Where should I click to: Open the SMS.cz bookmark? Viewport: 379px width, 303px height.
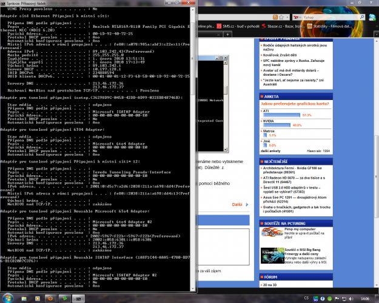click(238, 26)
